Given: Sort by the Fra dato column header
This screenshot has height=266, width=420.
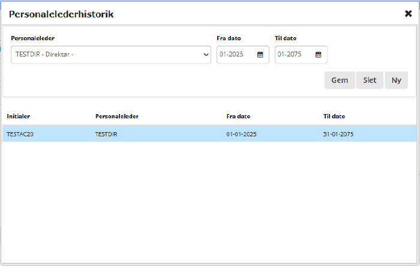Looking at the screenshot, I should (x=238, y=116).
